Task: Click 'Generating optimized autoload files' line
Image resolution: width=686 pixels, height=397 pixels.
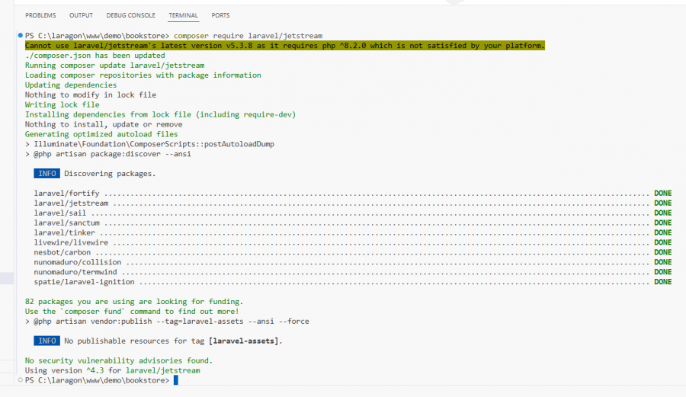Action: (x=101, y=134)
